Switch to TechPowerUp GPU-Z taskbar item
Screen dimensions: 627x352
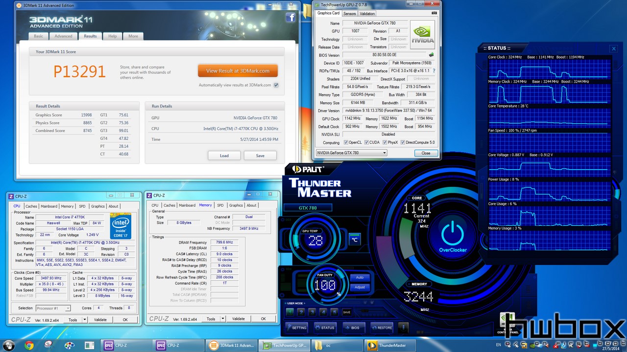284,346
